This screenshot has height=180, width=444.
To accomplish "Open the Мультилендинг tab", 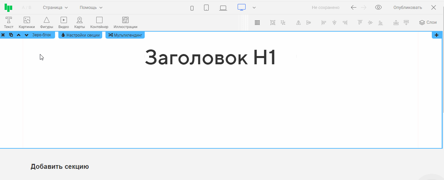I will point(125,35).
